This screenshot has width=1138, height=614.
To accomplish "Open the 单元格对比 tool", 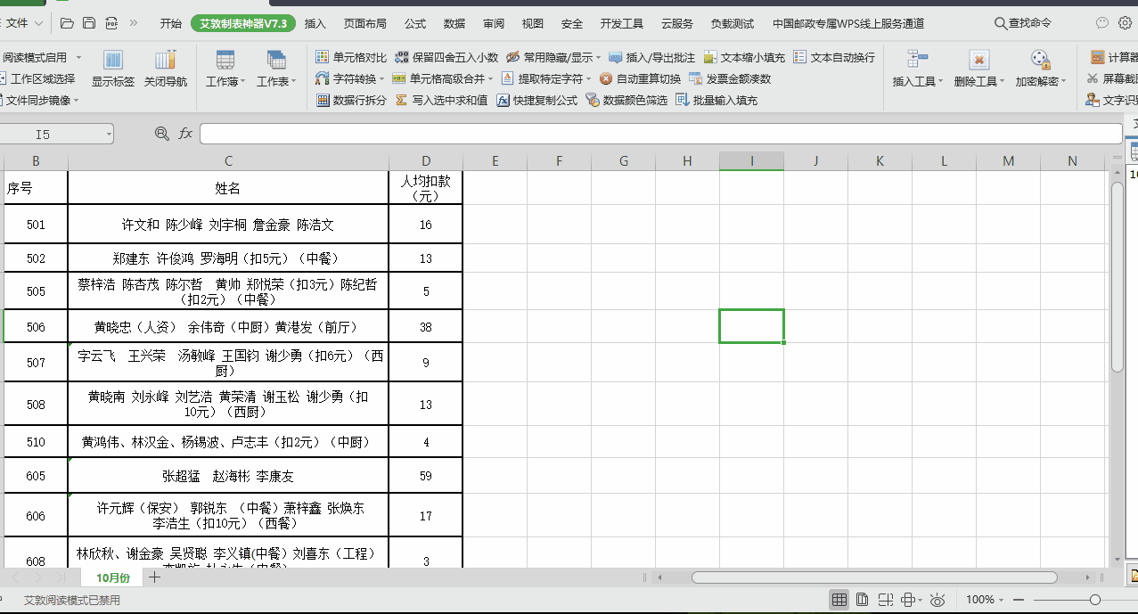I will pyautogui.click(x=352, y=57).
